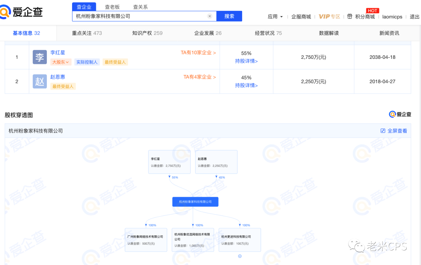Open the 应用 dropdown menu

point(275,17)
